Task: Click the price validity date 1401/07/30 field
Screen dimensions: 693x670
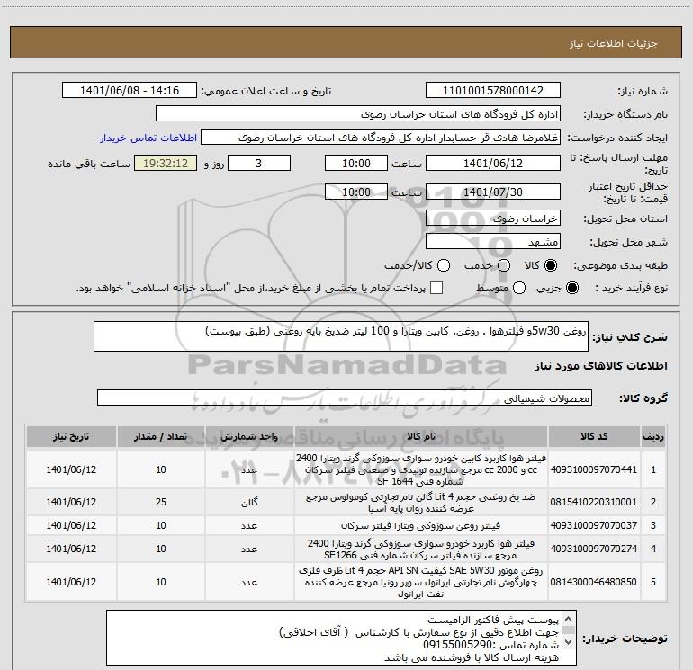Action: 493,192
